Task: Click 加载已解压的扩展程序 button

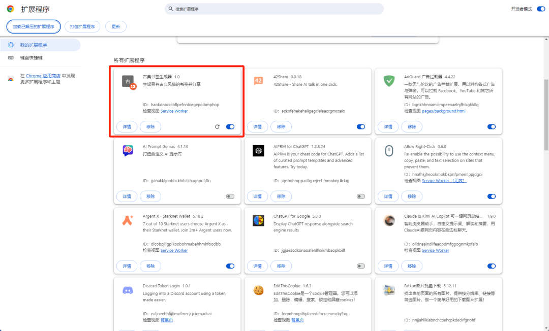Action: (34, 26)
